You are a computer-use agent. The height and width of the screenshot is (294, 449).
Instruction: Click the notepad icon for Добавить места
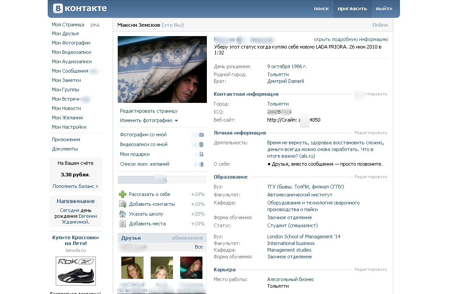pyautogui.click(x=123, y=224)
